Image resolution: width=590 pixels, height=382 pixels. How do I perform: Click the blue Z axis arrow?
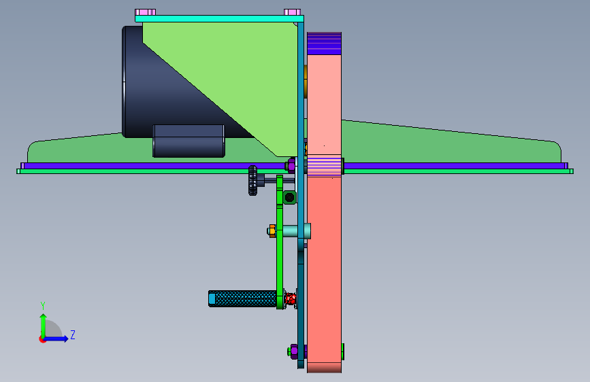pos(57,338)
